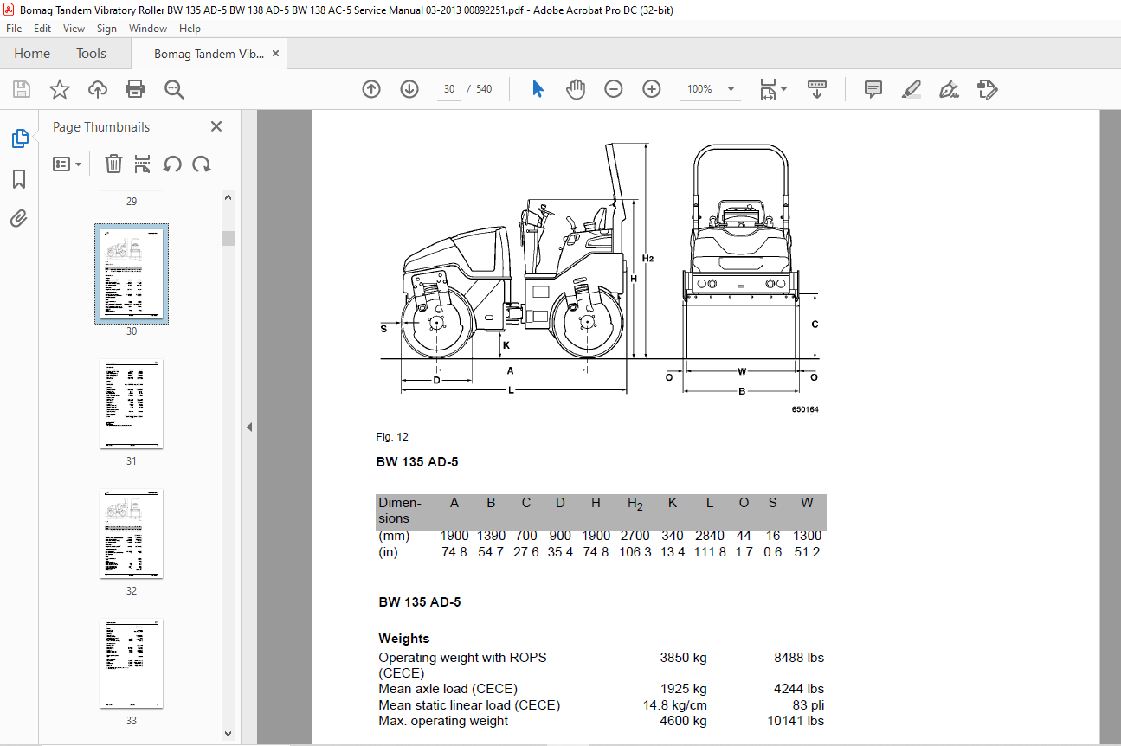The height and width of the screenshot is (746, 1121).
Task: Close the Page Thumbnails panel
Action: click(216, 126)
